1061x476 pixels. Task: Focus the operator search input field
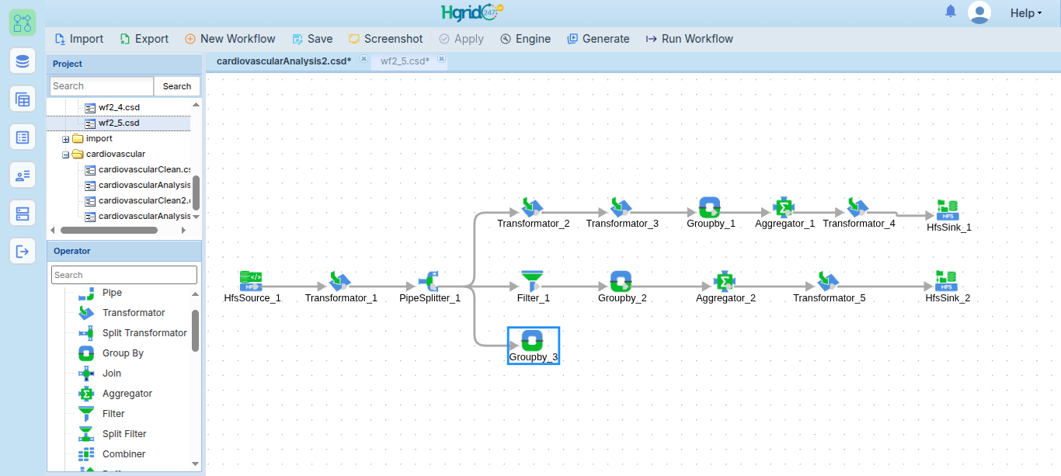pos(124,275)
